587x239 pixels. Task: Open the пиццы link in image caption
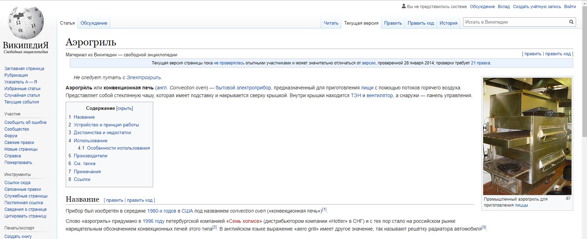(x=521, y=205)
